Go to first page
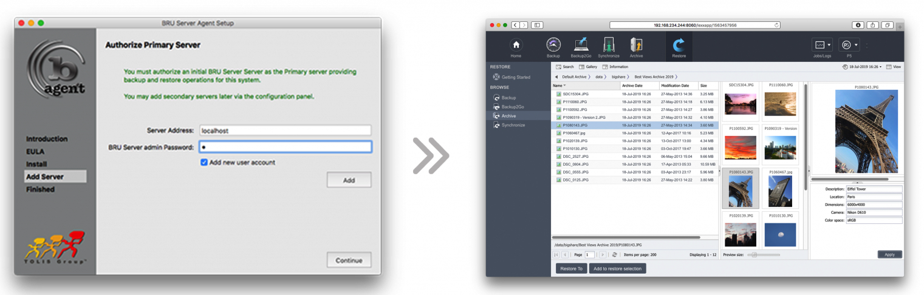The height and width of the screenshot is (295, 924). point(556,255)
